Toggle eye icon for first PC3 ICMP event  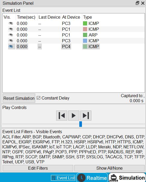point(11,23)
